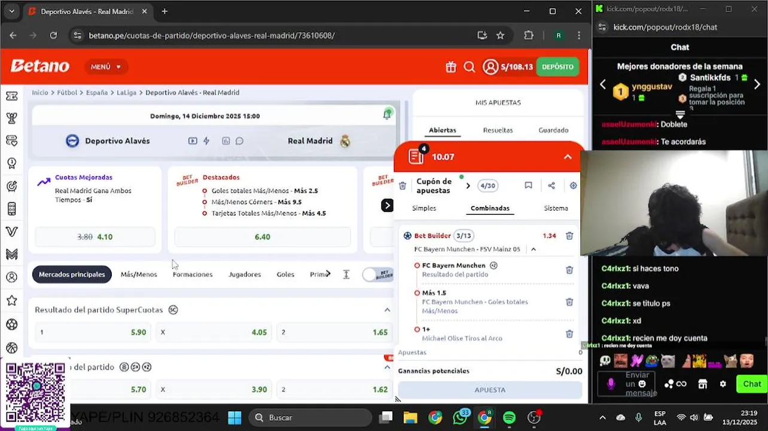Click the lightning quick-bet icon

(206, 141)
